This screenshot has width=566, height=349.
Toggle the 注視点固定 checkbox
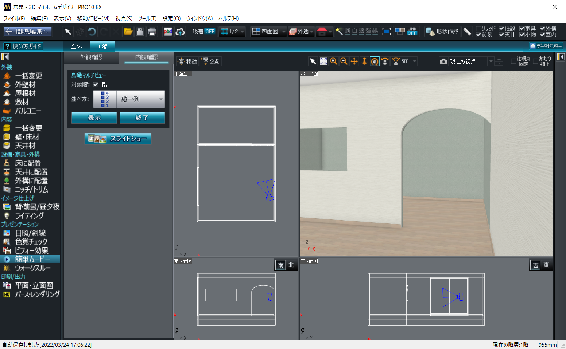pos(513,61)
